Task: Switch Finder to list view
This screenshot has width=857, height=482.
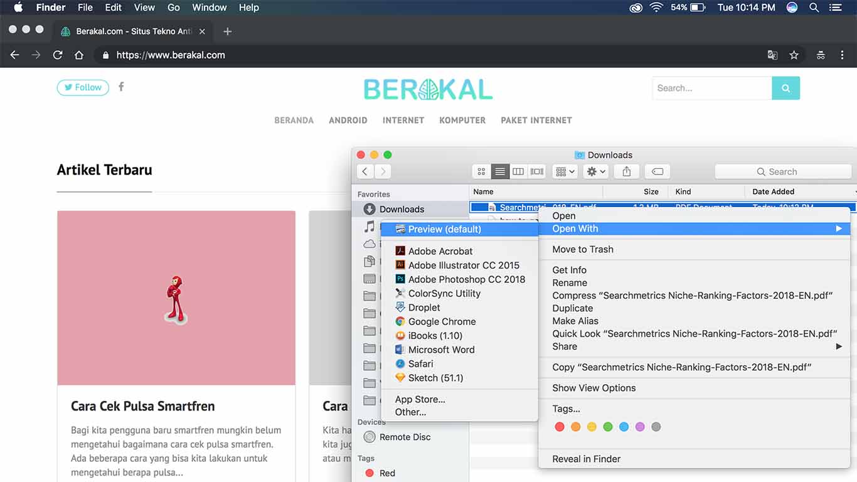Action: [500, 171]
